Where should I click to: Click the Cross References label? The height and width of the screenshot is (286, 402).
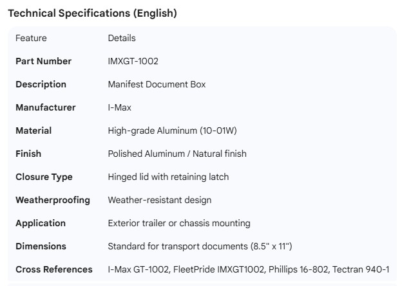(x=54, y=270)
